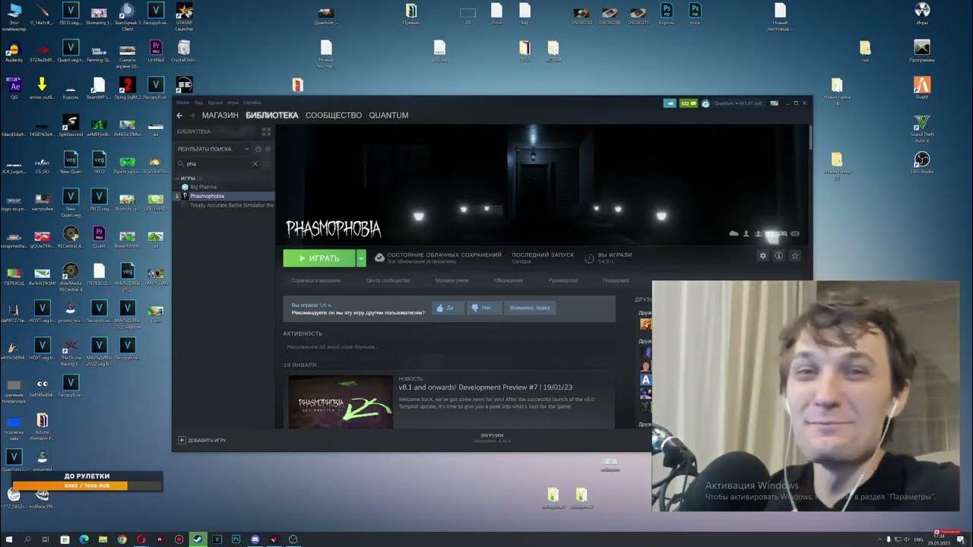The image size is (973, 547).
Task: Open the Вид menu in Steam
Action: click(198, 103)
